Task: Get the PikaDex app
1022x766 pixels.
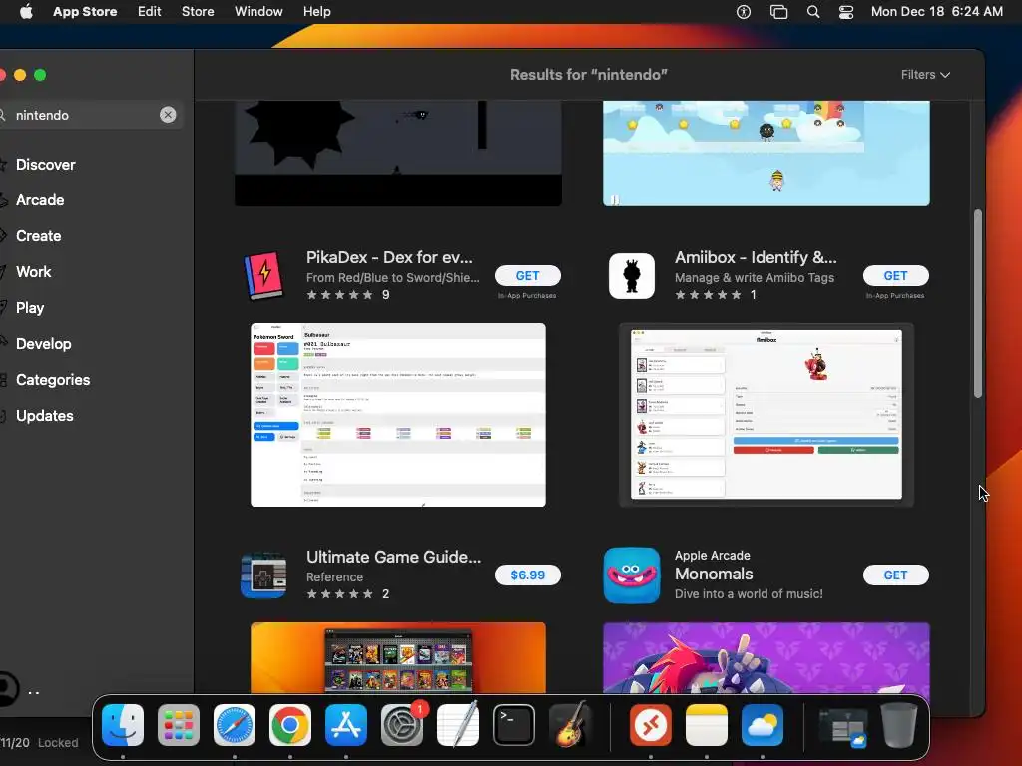Action: (x=527, y=276)
